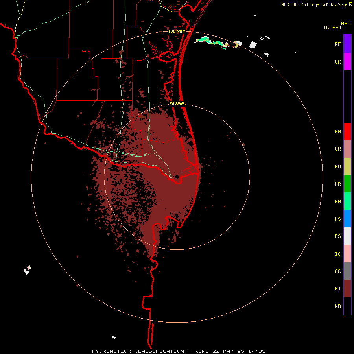Click the ND legend label
Screen dimensions: 354x354
[337, 306]
